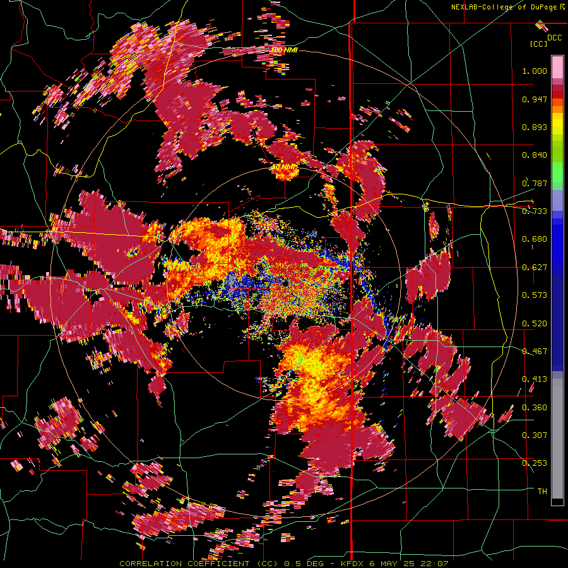Pick the gray lower section of color bar
The image size is (568, 568).
click(x=557, y=439)
